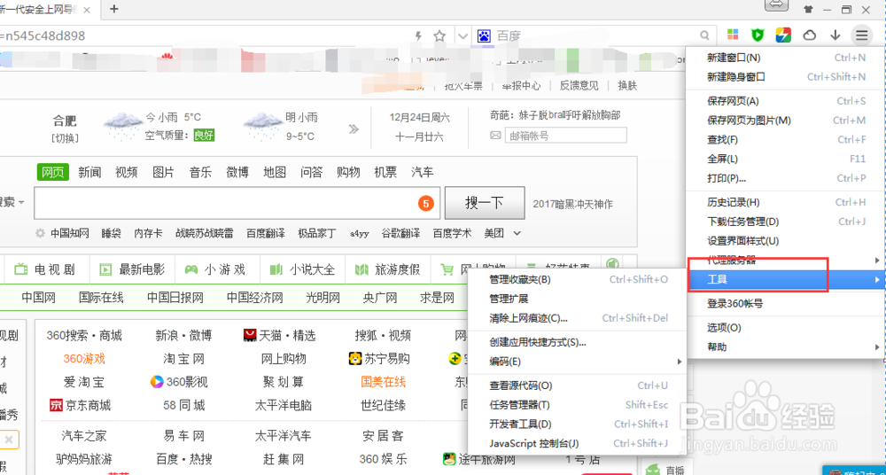Click the skin shirt icon in title bar
This screenshot has height=475, width=886.
809,9
